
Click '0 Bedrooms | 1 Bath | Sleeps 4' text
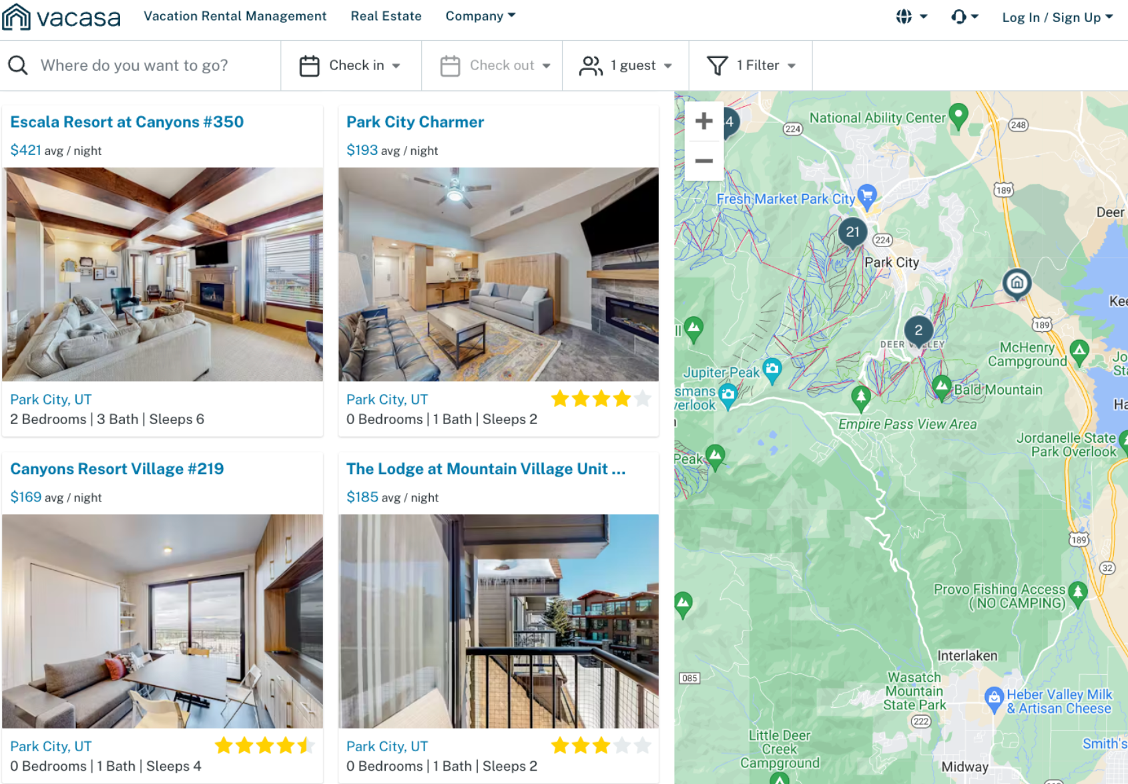click(x=105, y=766)
